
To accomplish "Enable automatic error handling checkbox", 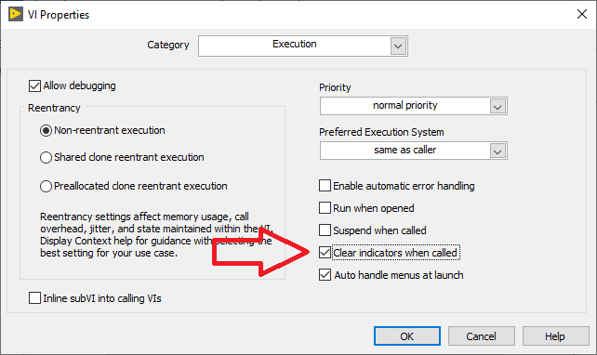I will tap(325, 186).
